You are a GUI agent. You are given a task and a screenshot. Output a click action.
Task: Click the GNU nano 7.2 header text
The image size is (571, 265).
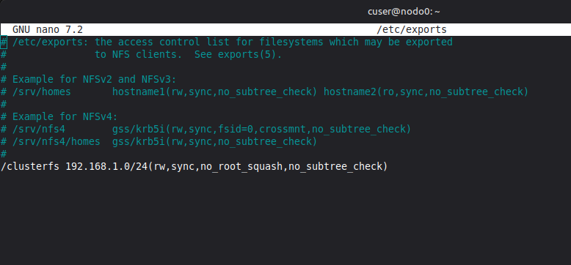[x=48, y=29]
